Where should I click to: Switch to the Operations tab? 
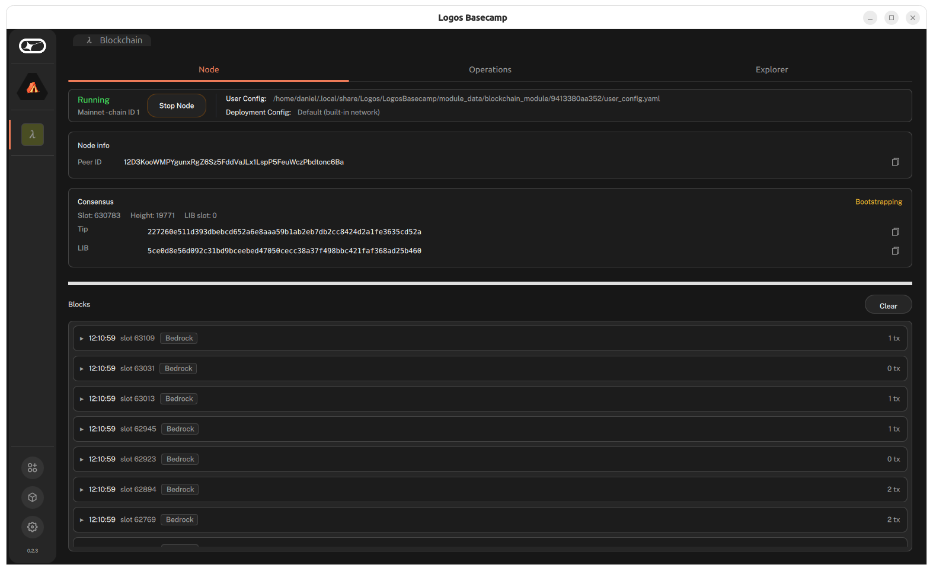pyautogui.click(x=490, y=69)
